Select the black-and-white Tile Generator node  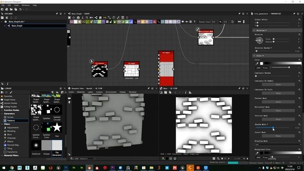pyautogui.click(x=100, y=69)
